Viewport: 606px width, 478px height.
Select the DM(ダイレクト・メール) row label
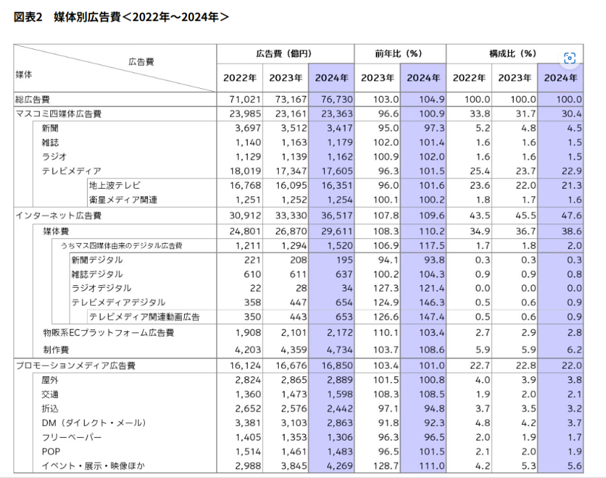click(94, 422)
